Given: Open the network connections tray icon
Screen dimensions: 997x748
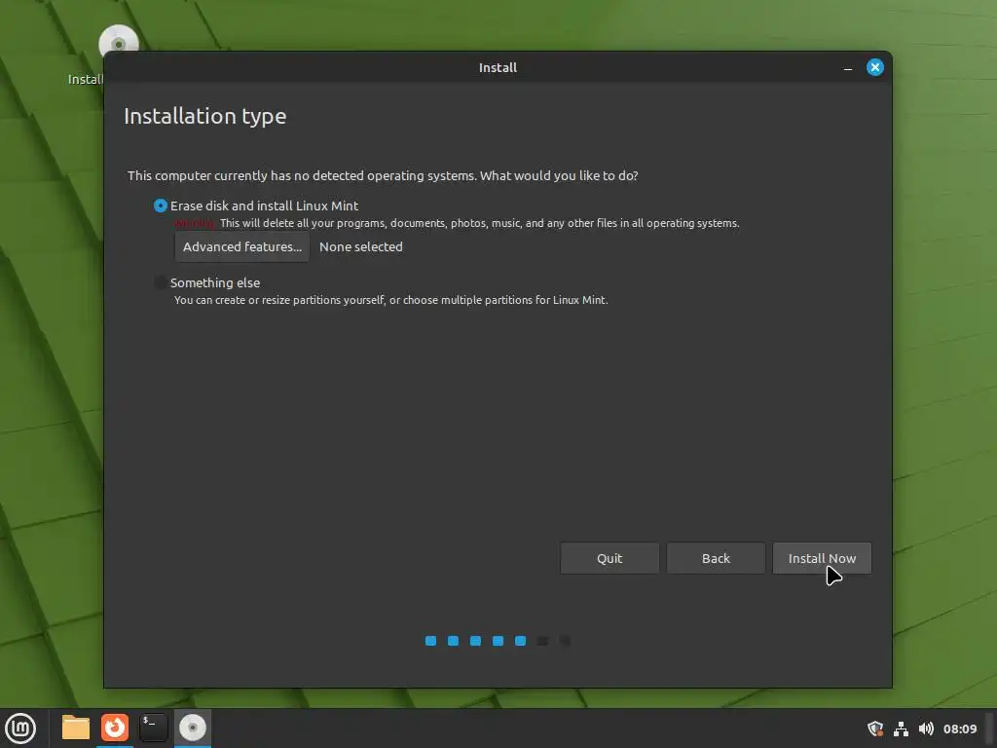Looking at the screenshot, I should coord(901,729).
